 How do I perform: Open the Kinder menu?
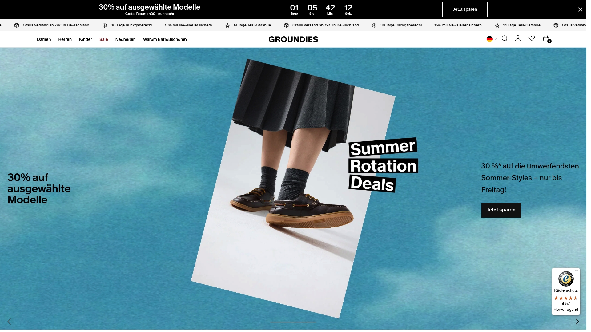point(86,40)
